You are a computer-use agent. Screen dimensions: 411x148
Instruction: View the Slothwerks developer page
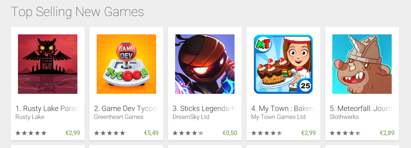point(344,117)
